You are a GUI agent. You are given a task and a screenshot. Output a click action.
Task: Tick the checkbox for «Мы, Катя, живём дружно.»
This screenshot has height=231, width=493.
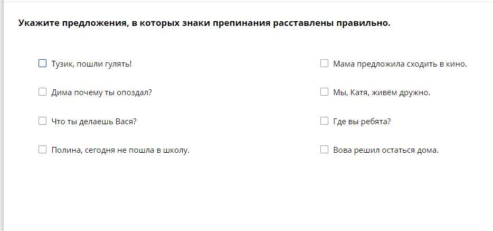pos(324,92)
